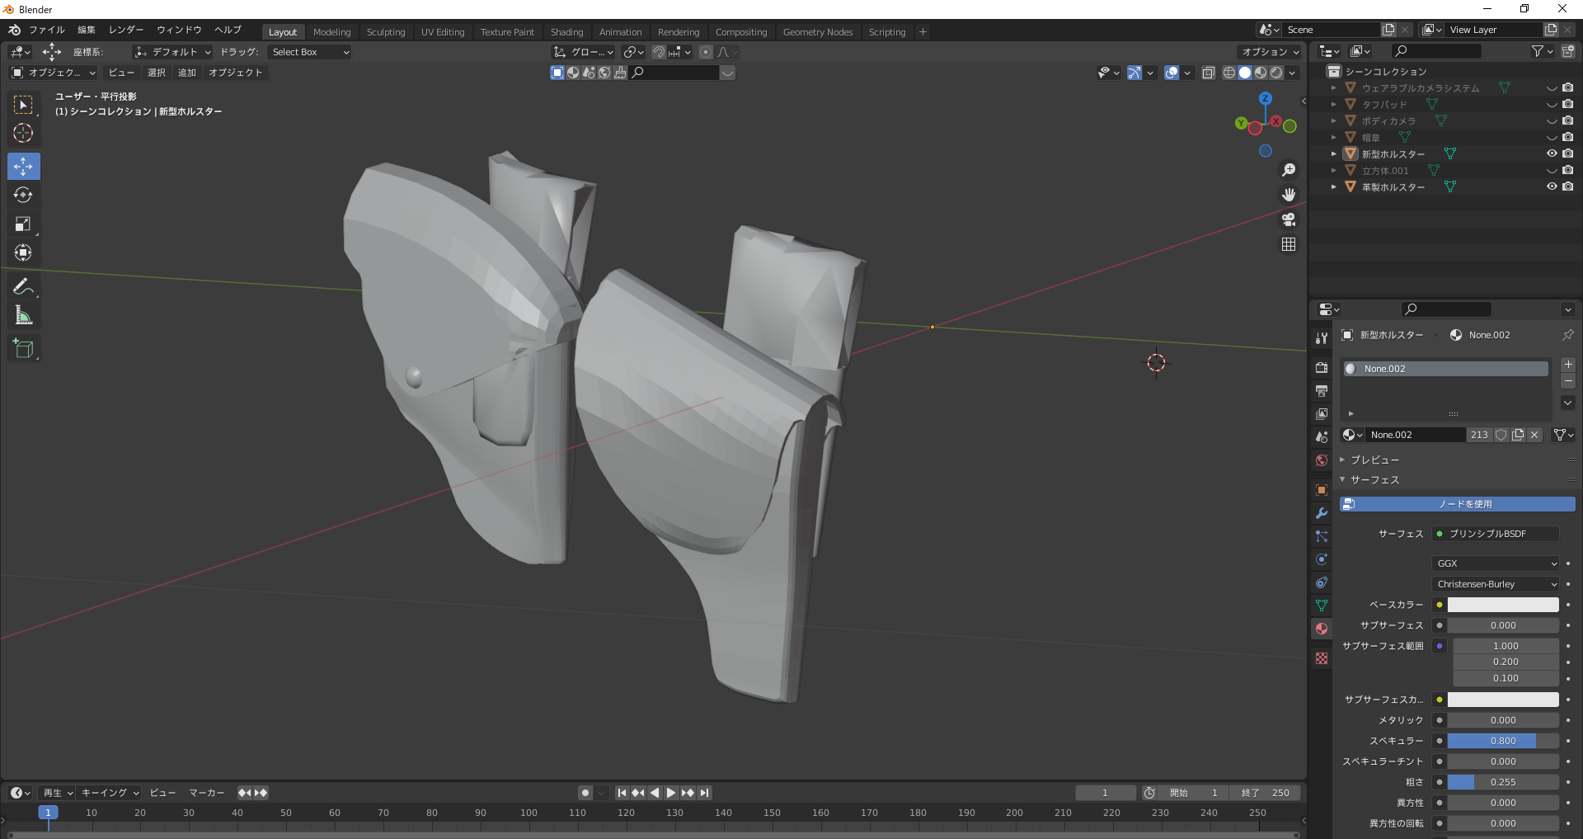The height and width of the screenshot is (839, 1583).
Task: Toggle X-ray display in viewport header
Action: tap(1209, 73)
